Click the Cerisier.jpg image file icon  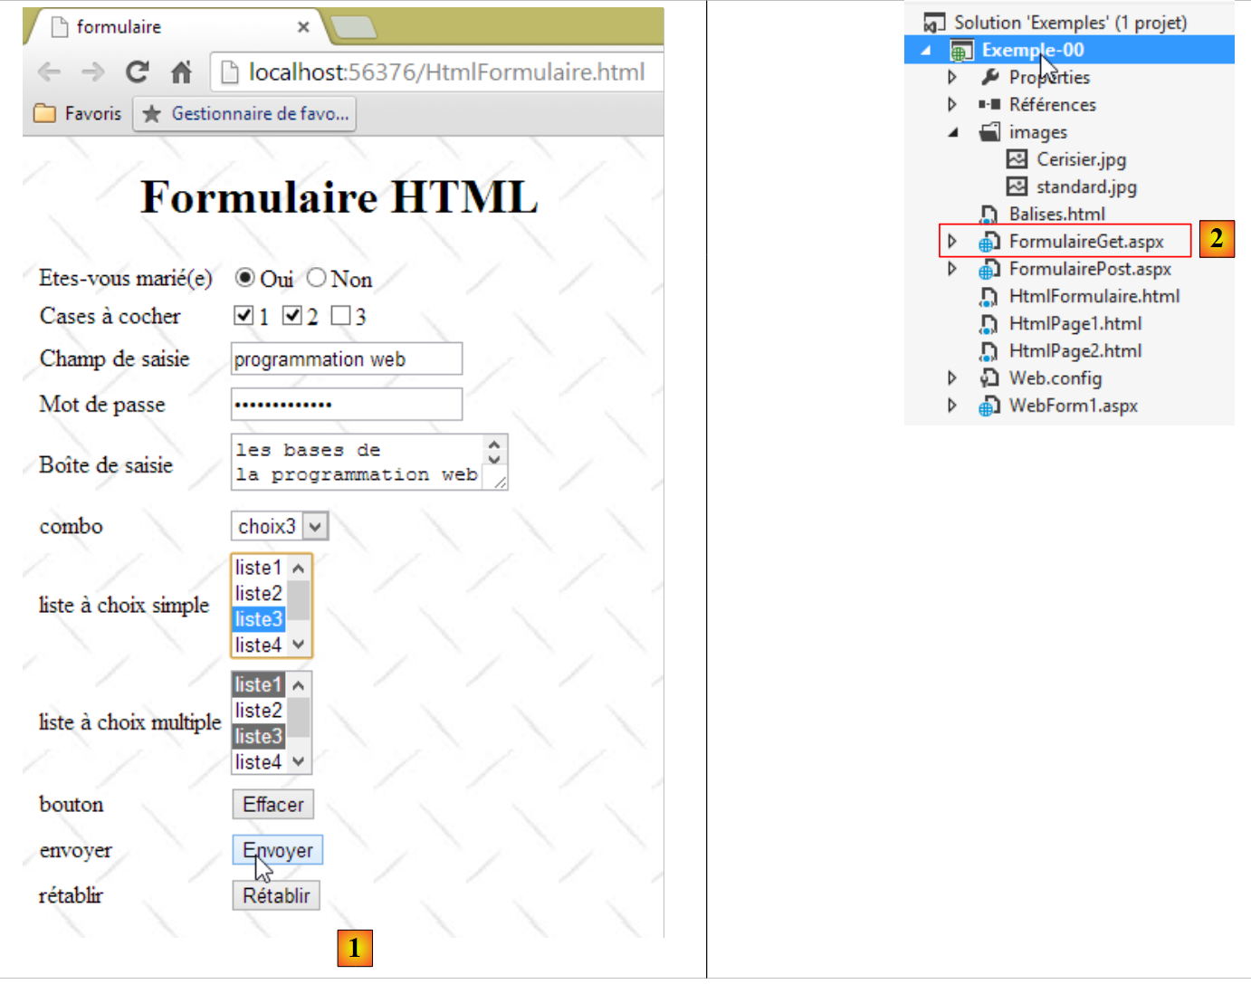[1017, 159]
